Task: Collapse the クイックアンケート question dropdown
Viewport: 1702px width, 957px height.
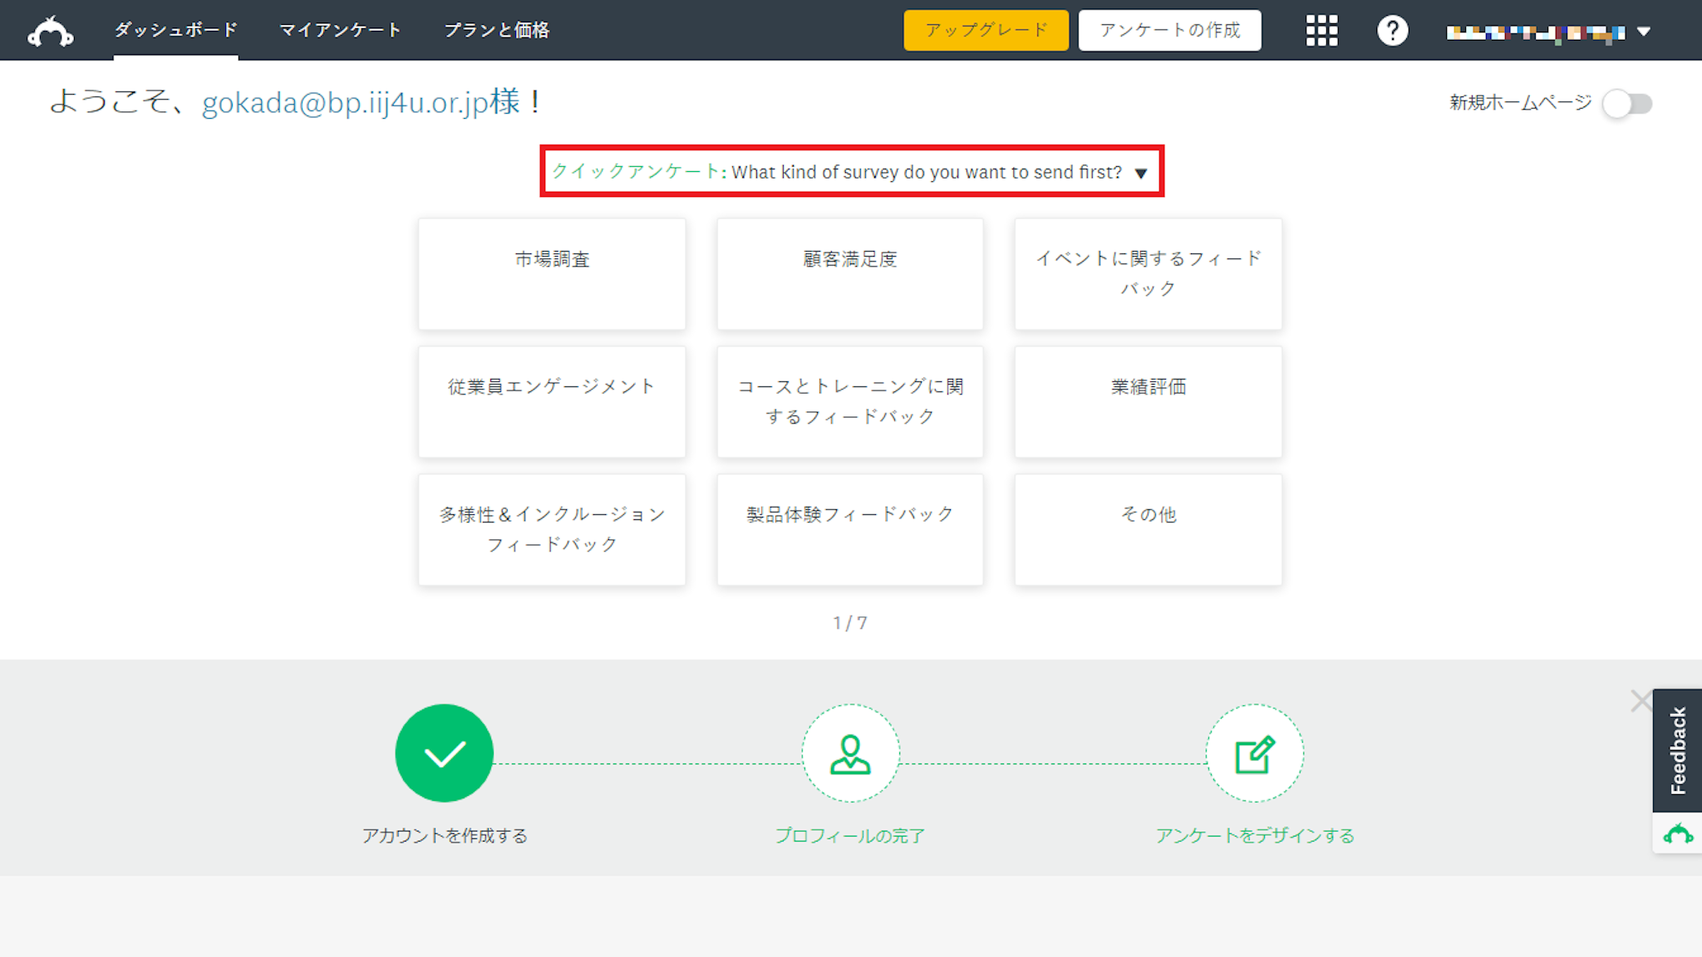Action: click(x=1141, y=173)
